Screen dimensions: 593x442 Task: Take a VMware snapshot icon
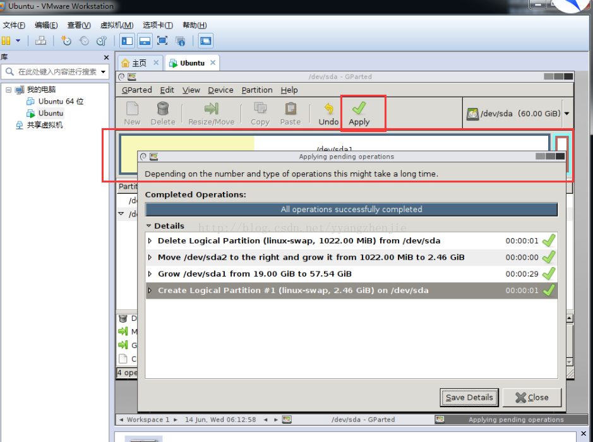click(x=66, y=40)
